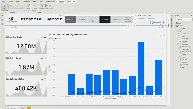Switch to Model view in left rail
Image resolution: width=193 pixels, height=109 pixels.
2,24
